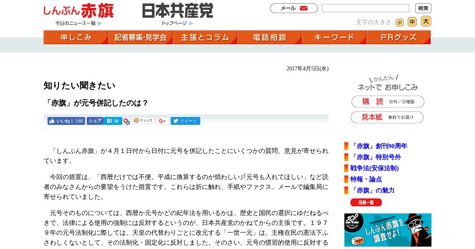Screen dimensions: 475x249
Task: Click the red 特集一覧 button
Action: coord(366,202)
